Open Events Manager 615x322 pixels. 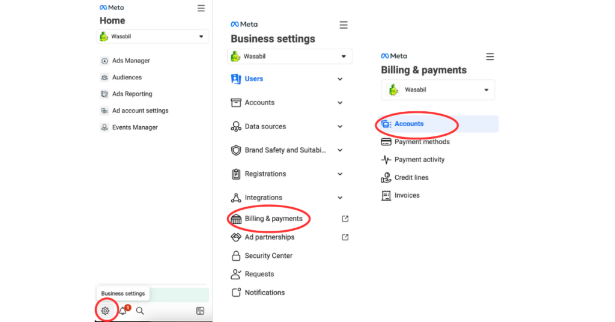click(135, 127)
